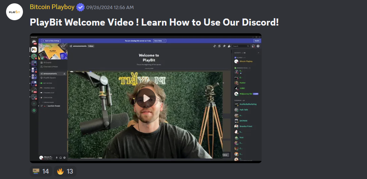Click the help question-mark icon
The width and height of the screenshot is (367, 179).
click(x=258, y=46)
